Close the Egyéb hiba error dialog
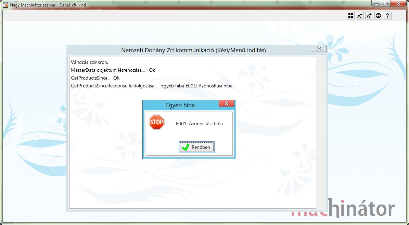 tap(227, 103)
